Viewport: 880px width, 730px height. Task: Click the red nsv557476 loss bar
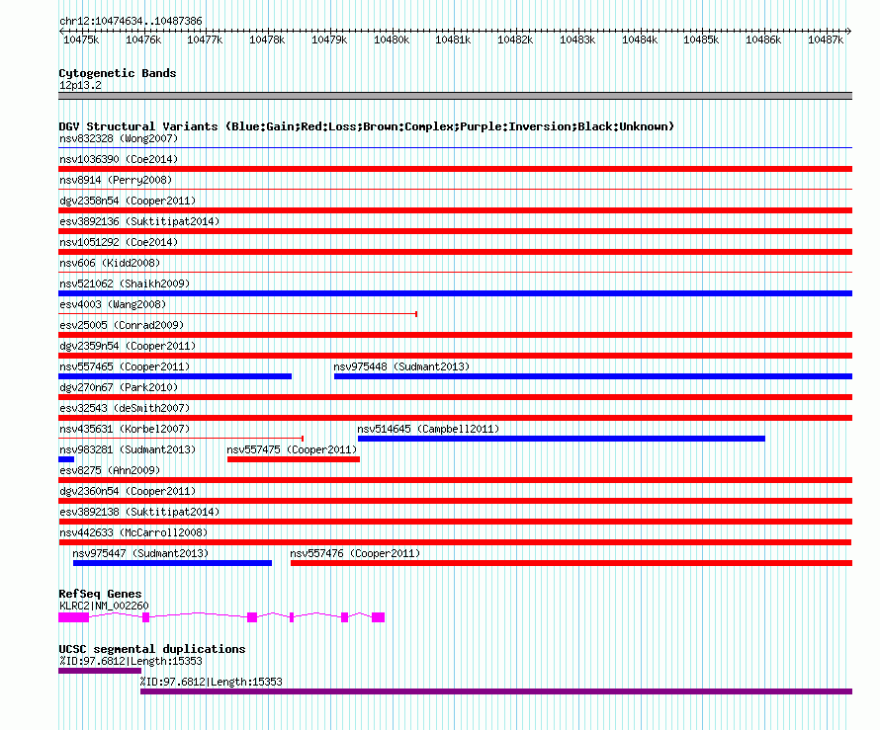pos(572,563)
